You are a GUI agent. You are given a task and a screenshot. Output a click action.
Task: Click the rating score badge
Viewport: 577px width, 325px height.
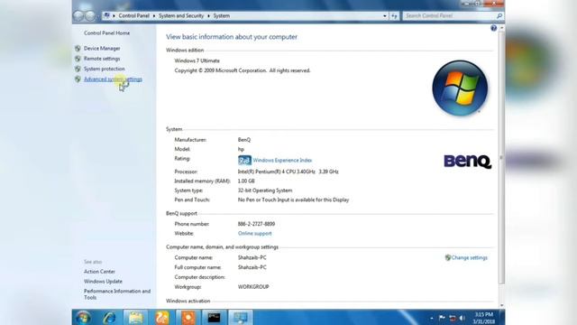pyautogui.click(x=244, y=161)
